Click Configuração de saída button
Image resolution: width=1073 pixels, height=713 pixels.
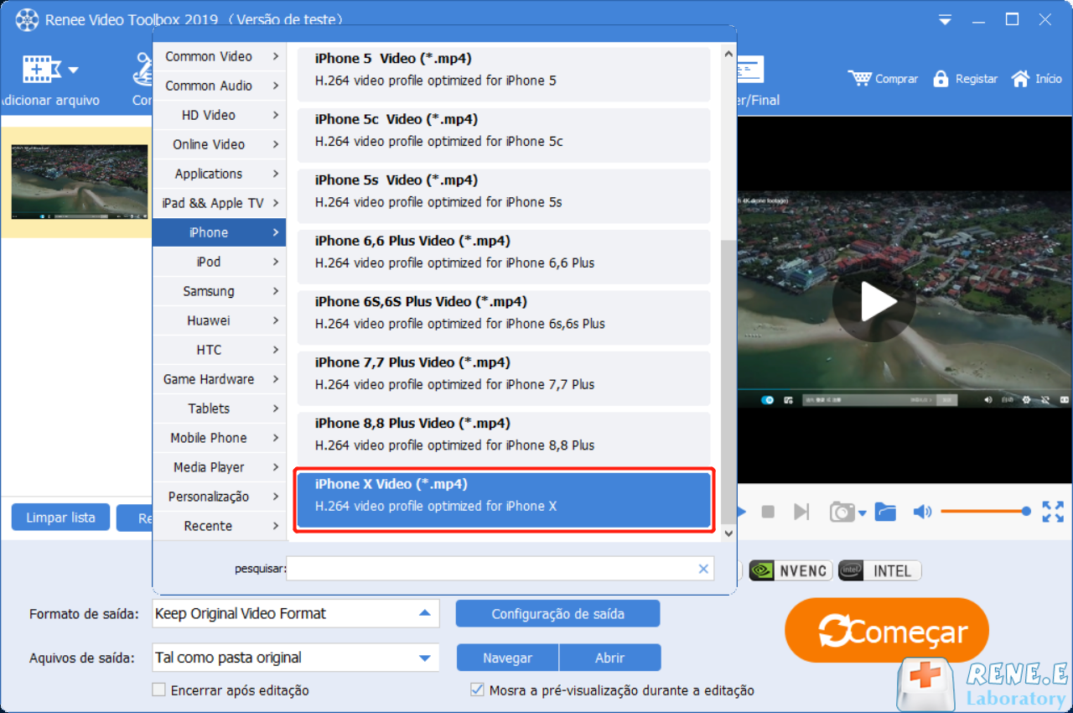[x=557, y=613]
